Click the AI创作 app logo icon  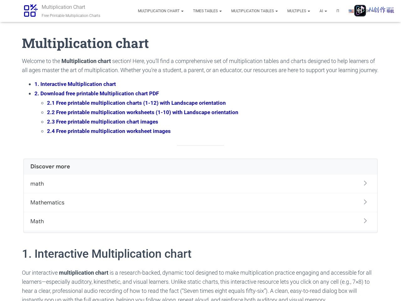click(360, 11)
